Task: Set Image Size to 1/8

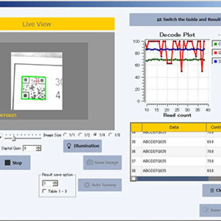Action: 110,135
